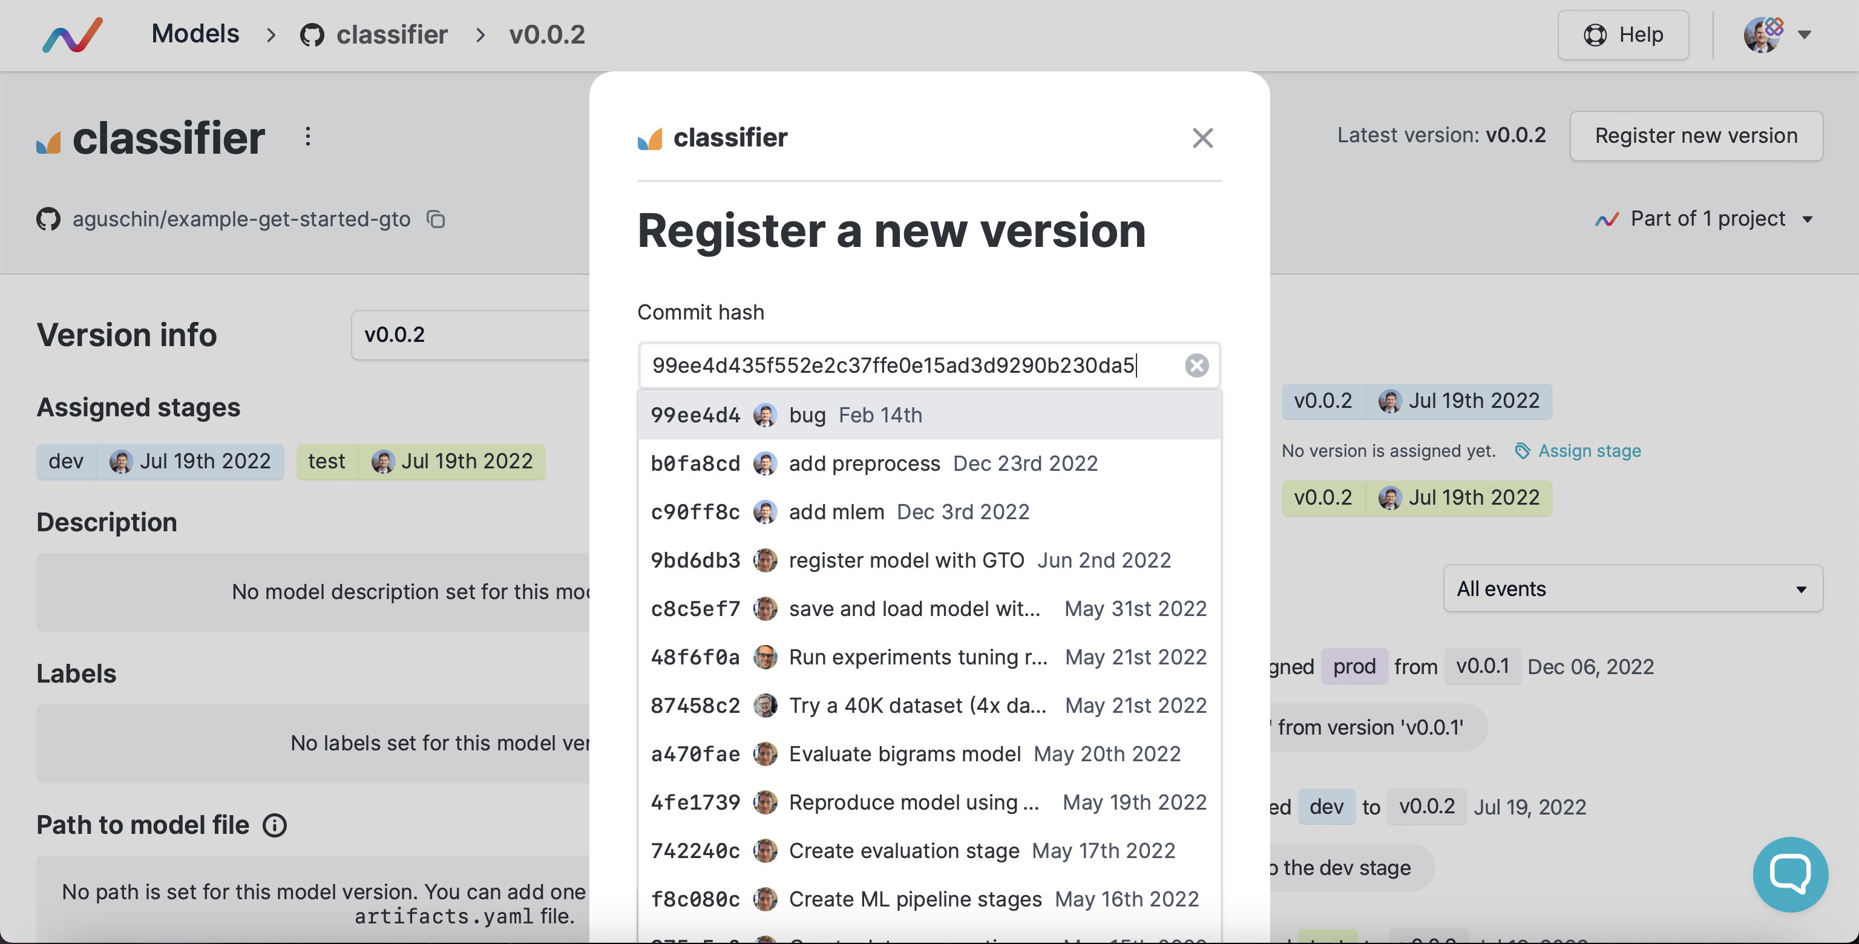Click the GitHub icon beside the repository name

click(48, 218)
